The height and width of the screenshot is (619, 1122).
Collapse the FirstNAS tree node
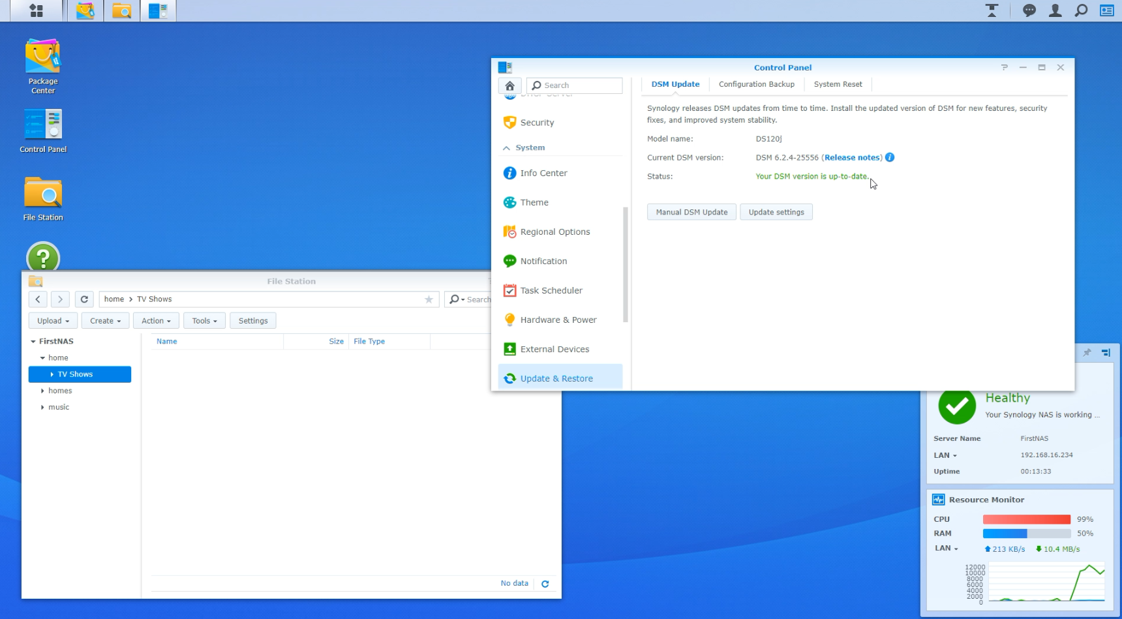coord(33,341)
